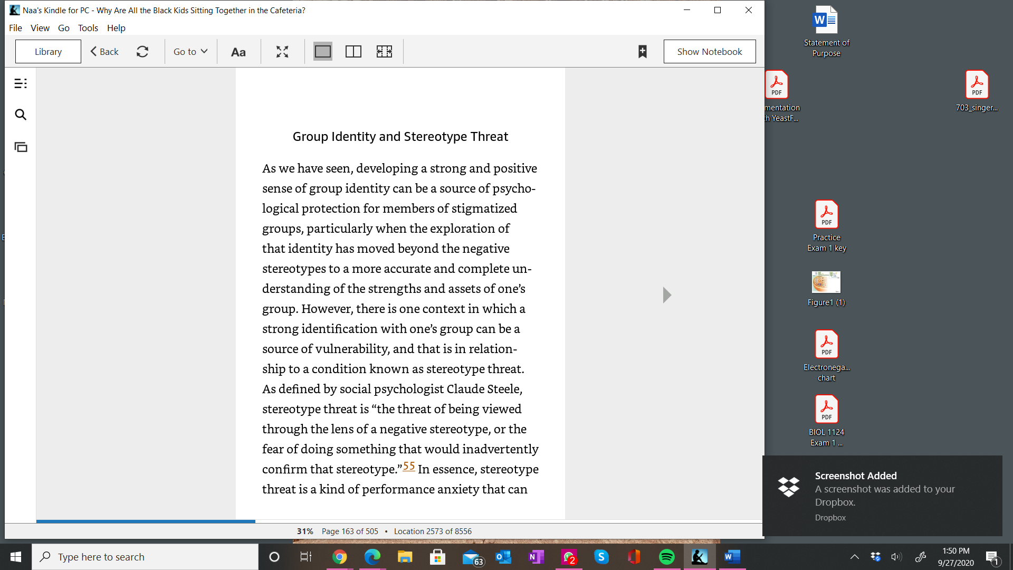Screen dimensions: 1013x570
Task: Go to next page arrow
Action: tap(667, 295)
